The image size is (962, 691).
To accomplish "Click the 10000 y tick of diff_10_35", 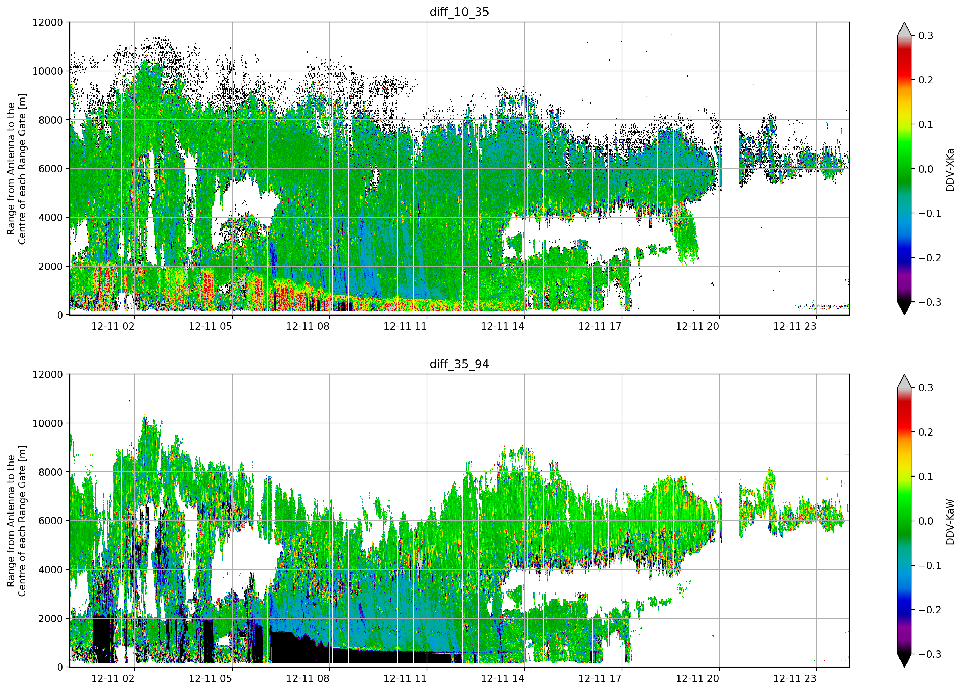I will [47, 71].
